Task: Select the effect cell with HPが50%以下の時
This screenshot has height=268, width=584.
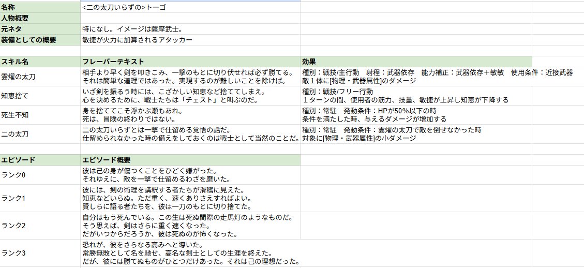Action: (x=416, y=115)
